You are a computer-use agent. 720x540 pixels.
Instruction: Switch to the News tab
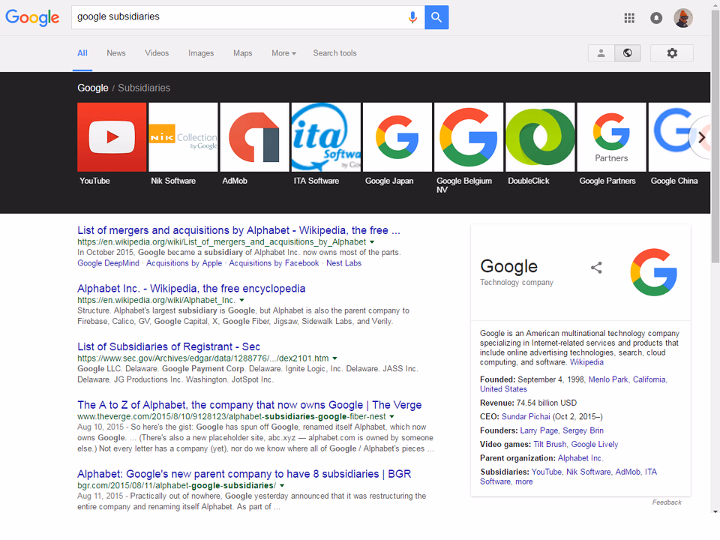tap(116, 53)
